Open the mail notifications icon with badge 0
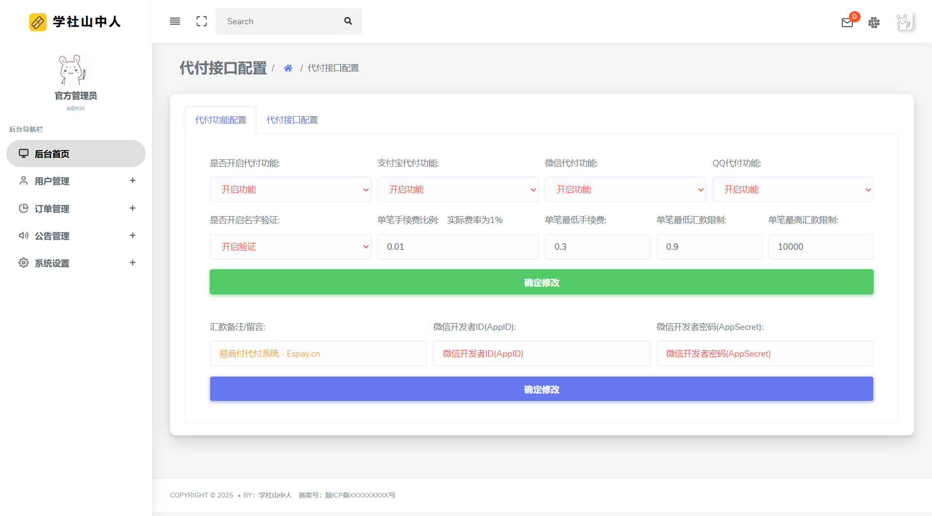This screenshot has height=516, width=932. (x=847, y=22)
